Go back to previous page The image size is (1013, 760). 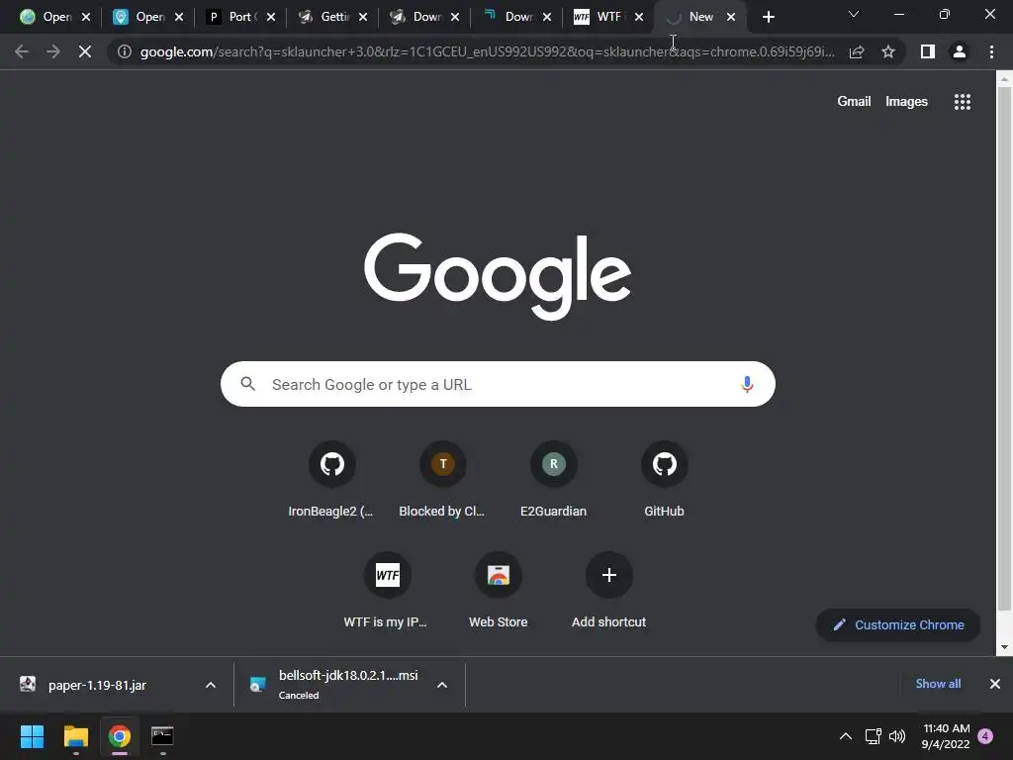point(22,51)
